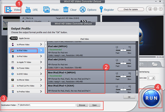Screen dimensions: 165x112
Task: Click the iTunes music icon
Action: 13,68
